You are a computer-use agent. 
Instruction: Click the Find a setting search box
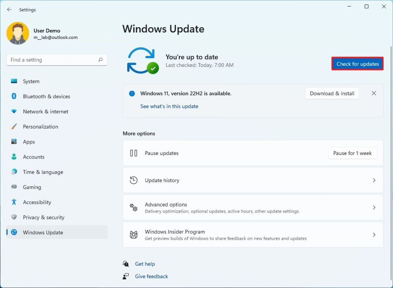51,60
